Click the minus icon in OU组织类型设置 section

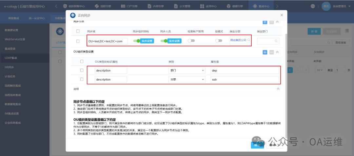click(x=271, y=52)
